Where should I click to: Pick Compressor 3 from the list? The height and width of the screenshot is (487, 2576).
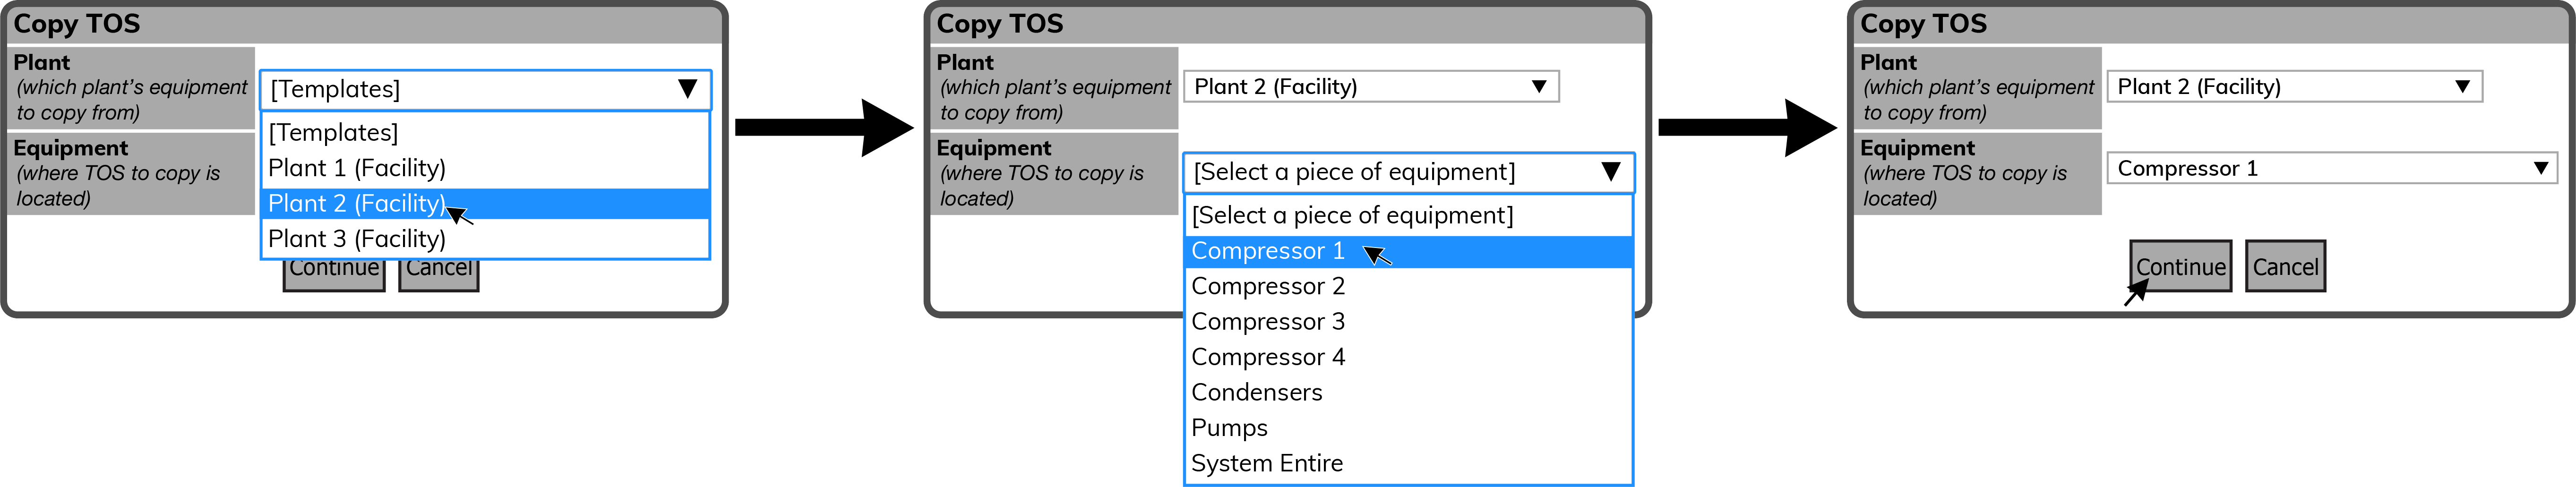[x=1408, y=322]
